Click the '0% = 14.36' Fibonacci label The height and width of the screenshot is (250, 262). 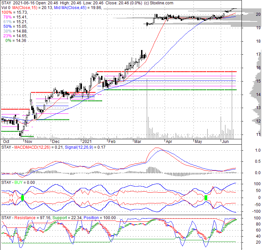point(16,40)
